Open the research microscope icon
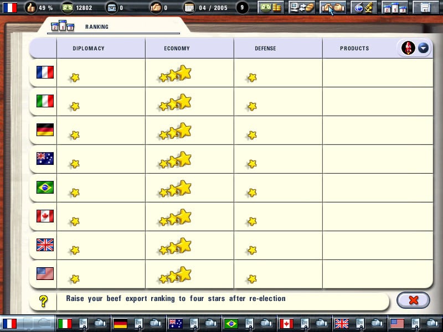 coord(364,7)
